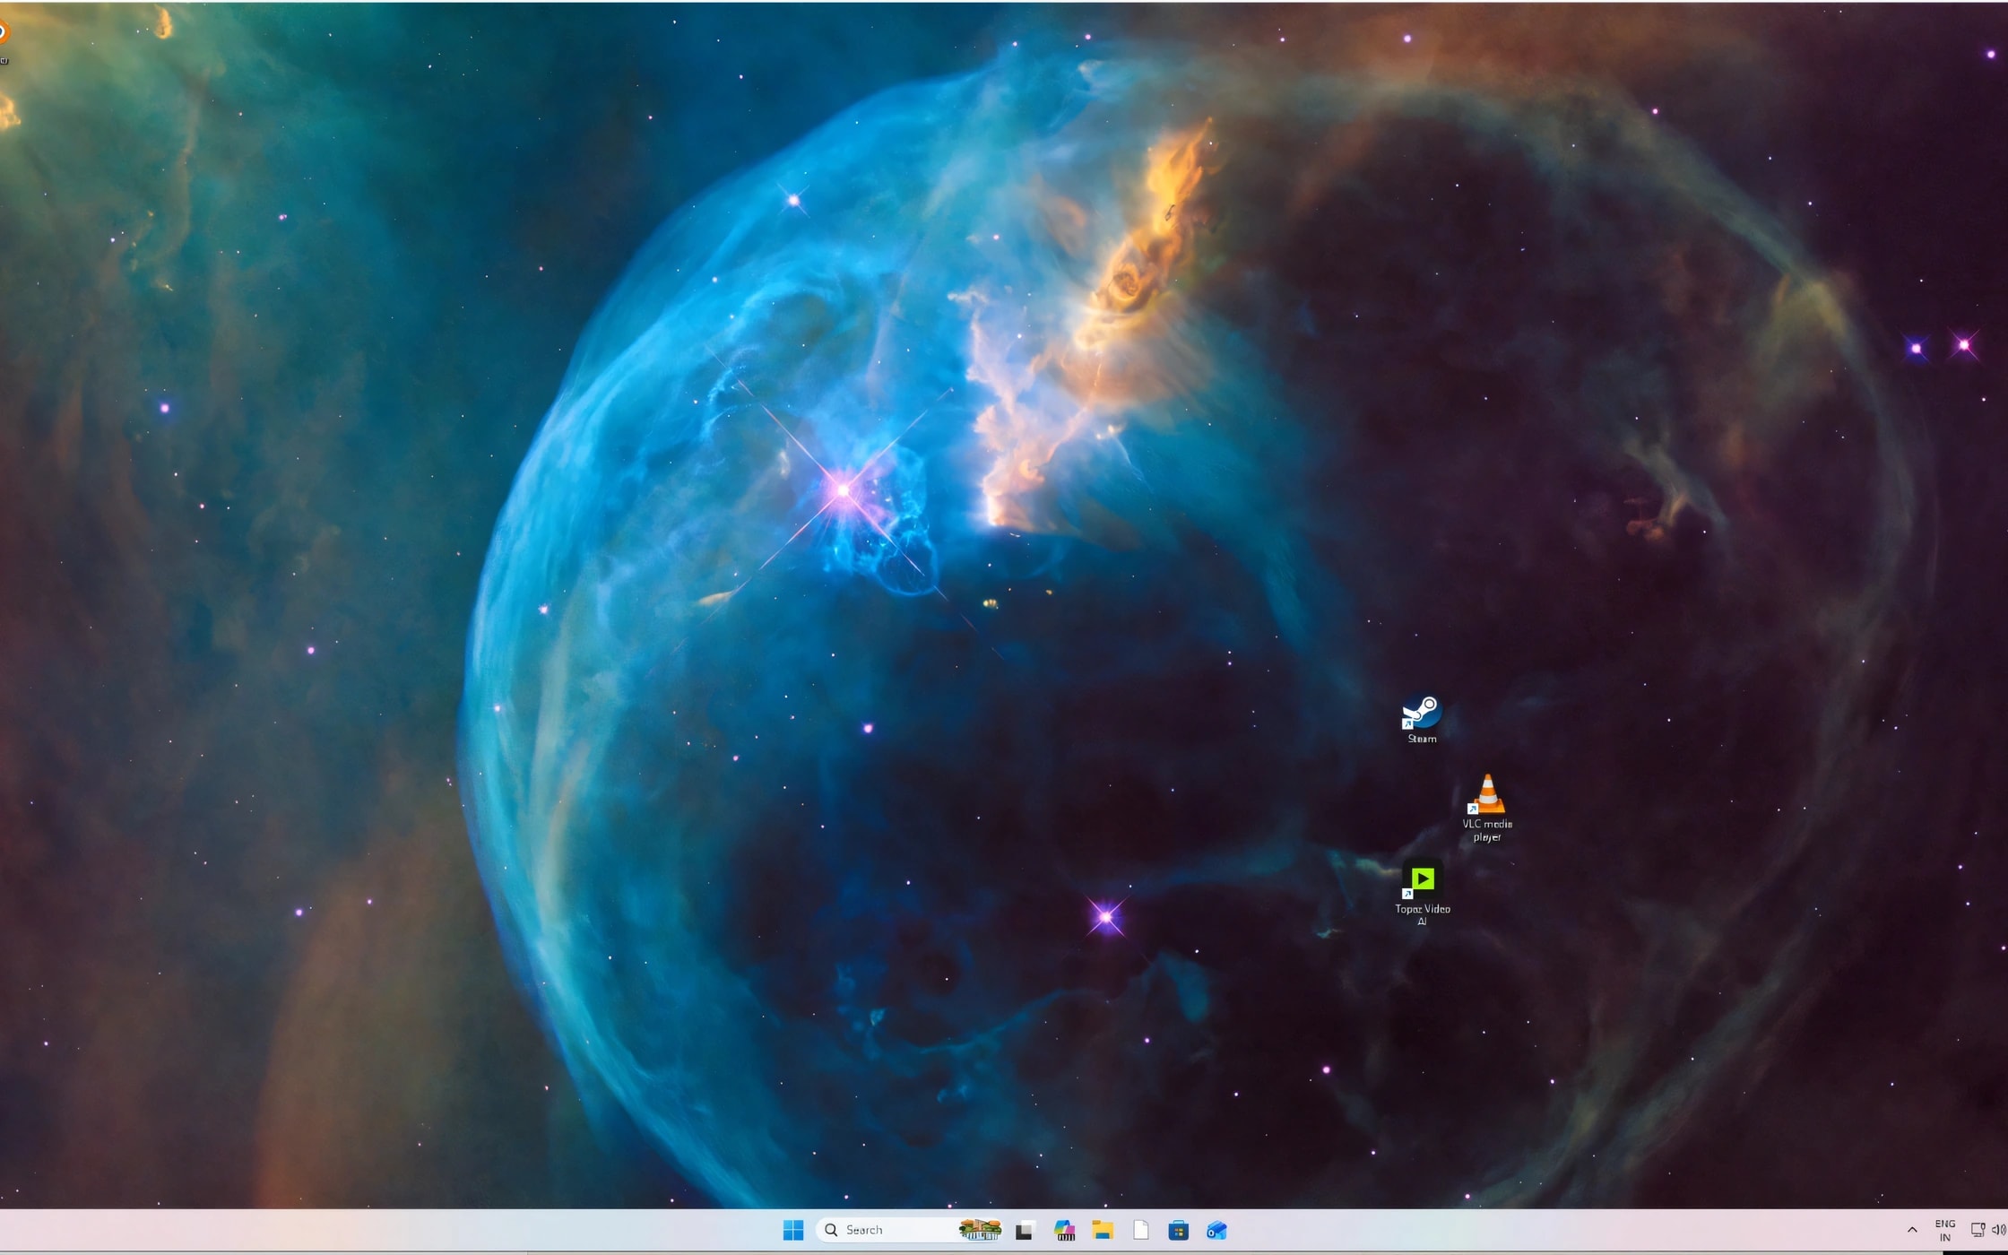Open the Windows Start menu
Viewport: 2008px width, 1255px height.
pos(792,1230)
